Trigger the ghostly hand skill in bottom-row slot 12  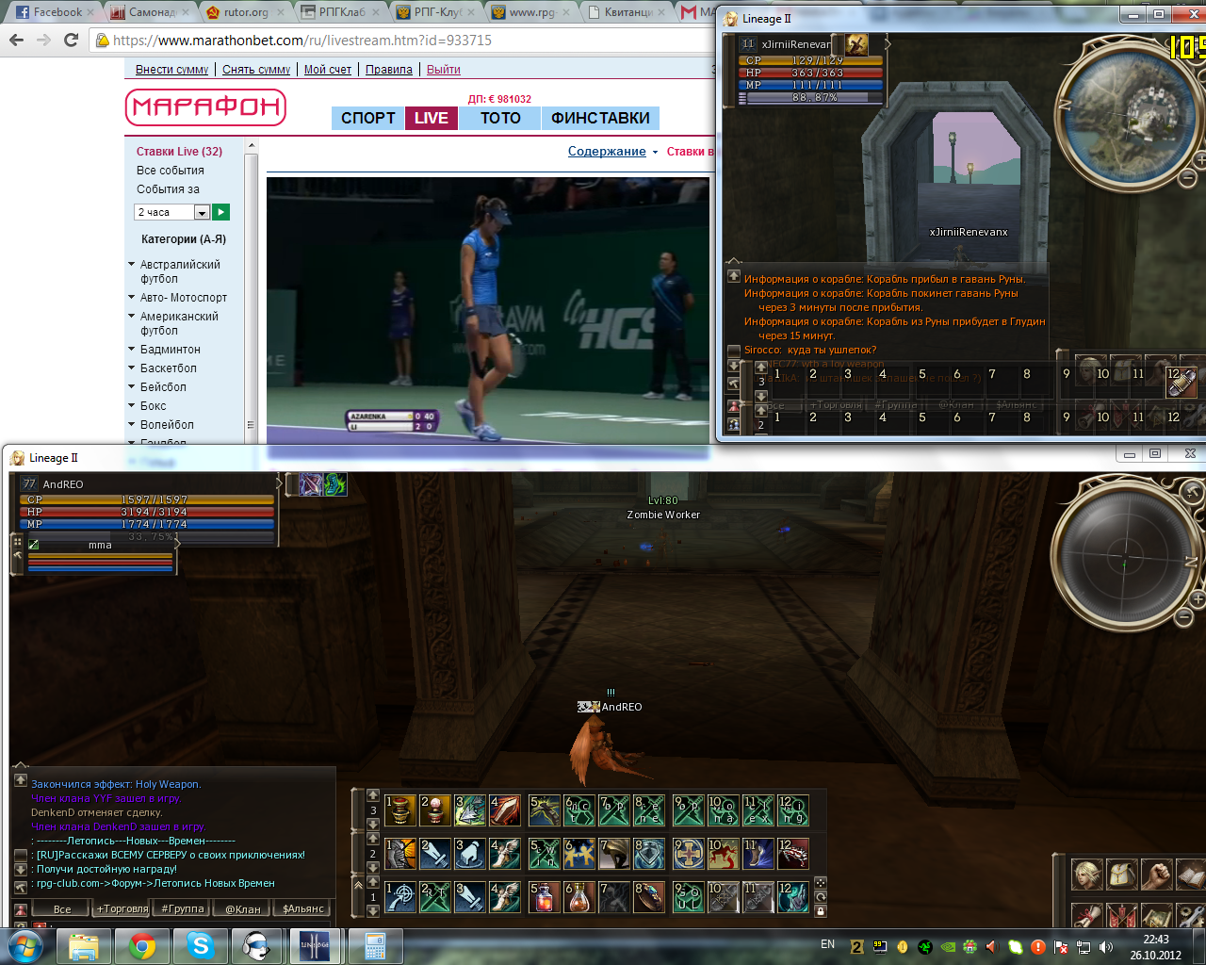coord(792,897)
